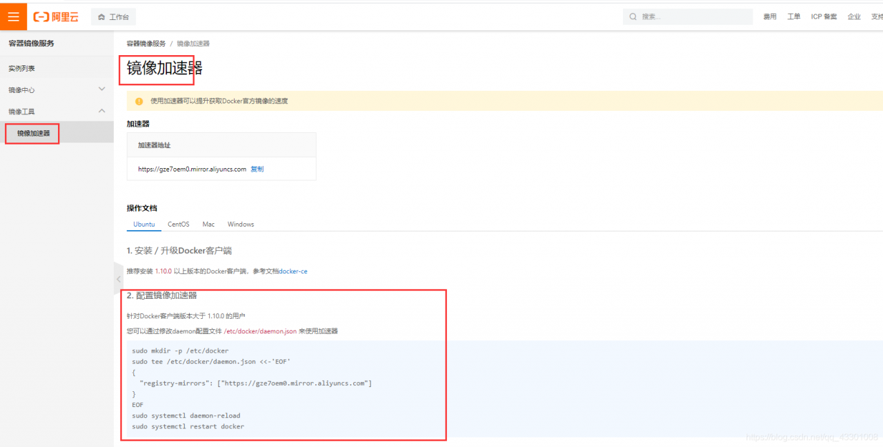Switch to the CentOS tab

[x=179, y=225]
